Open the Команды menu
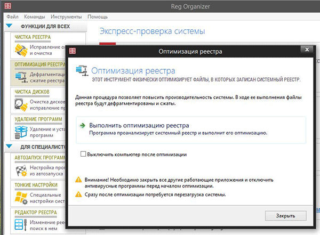 click(35, 17)
